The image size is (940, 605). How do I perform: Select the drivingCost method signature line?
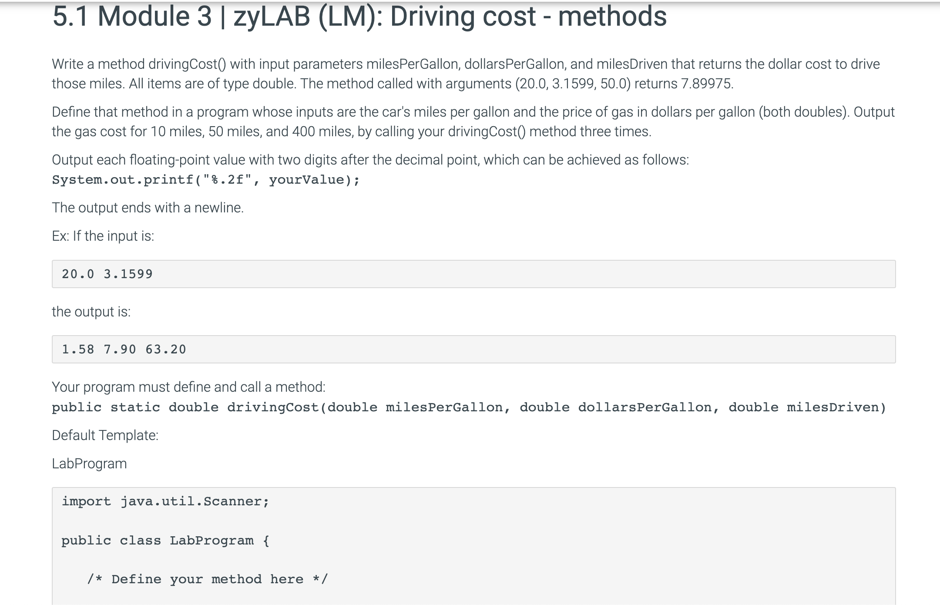[470, 407]
